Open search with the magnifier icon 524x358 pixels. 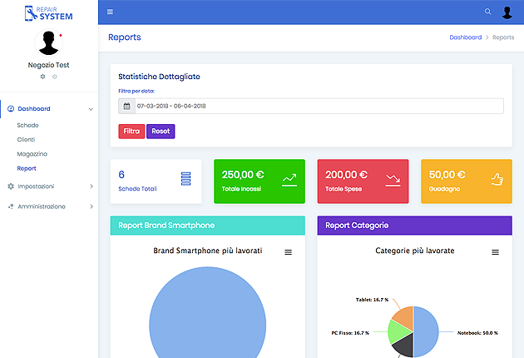click(488, 12)
